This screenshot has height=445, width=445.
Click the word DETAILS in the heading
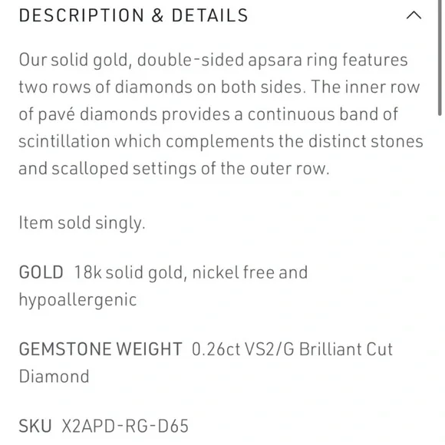tap(210, 15)
